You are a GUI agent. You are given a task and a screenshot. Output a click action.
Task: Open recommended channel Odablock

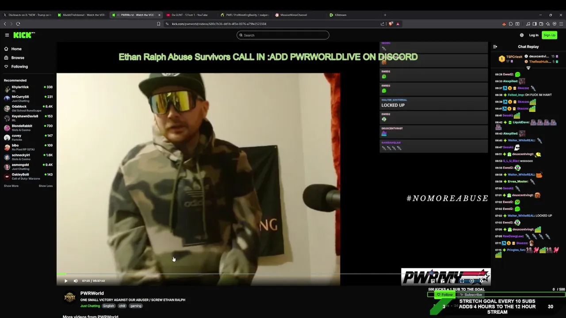(28, 108)
